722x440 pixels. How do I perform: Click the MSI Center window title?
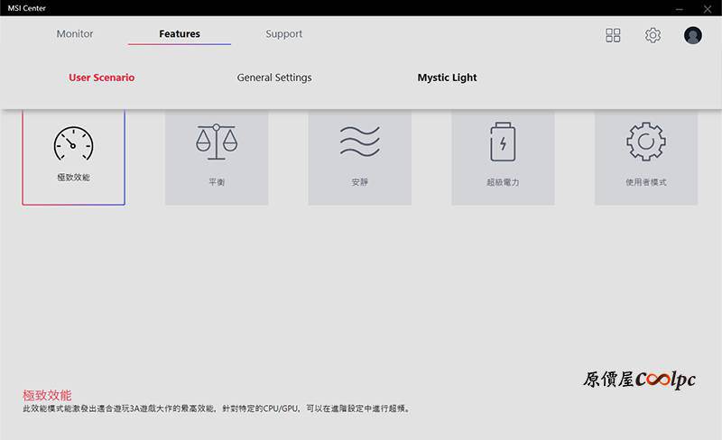(x=27, y=8)
